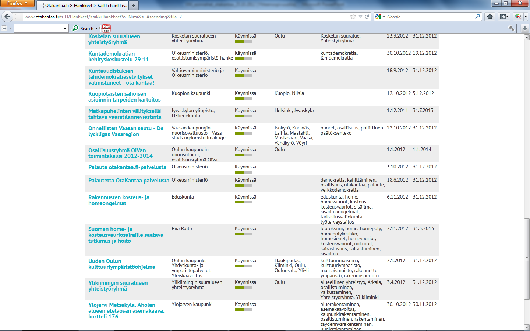Open Kuntauudistuksen lähidemokratiaselvitykset link
530x331 pixels.
click(x=121, y=77)
